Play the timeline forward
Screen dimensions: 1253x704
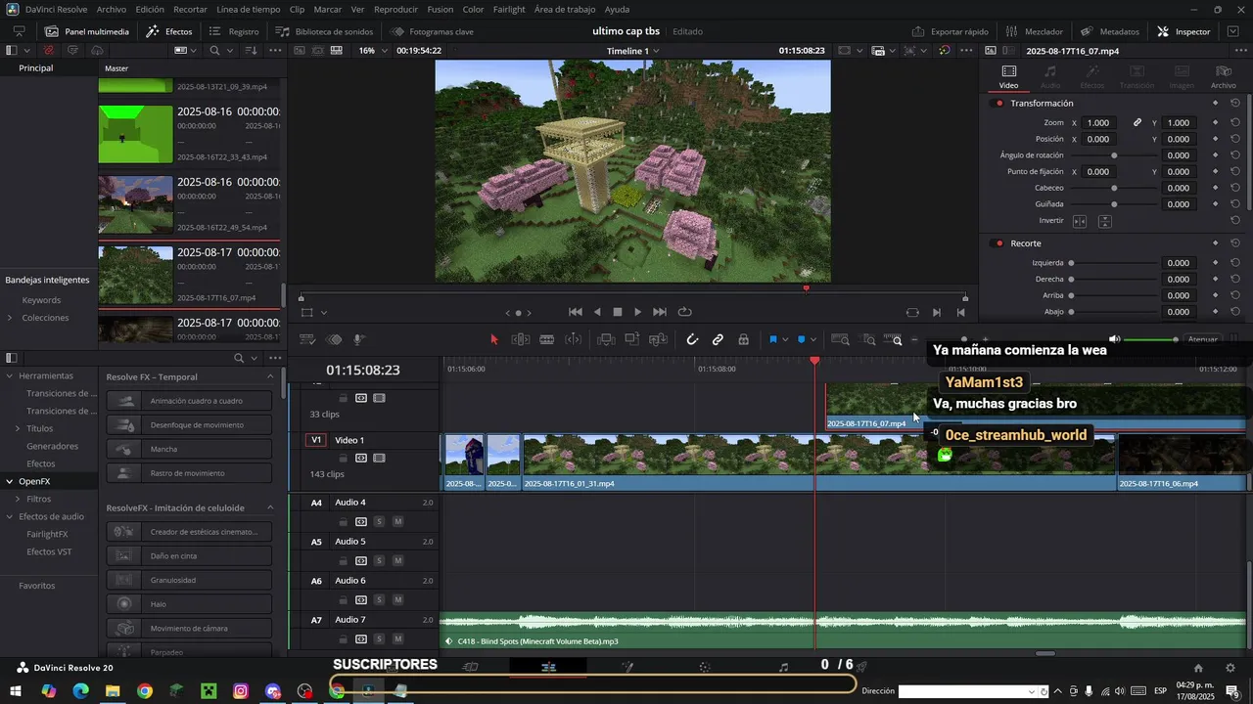coord(637,312)
